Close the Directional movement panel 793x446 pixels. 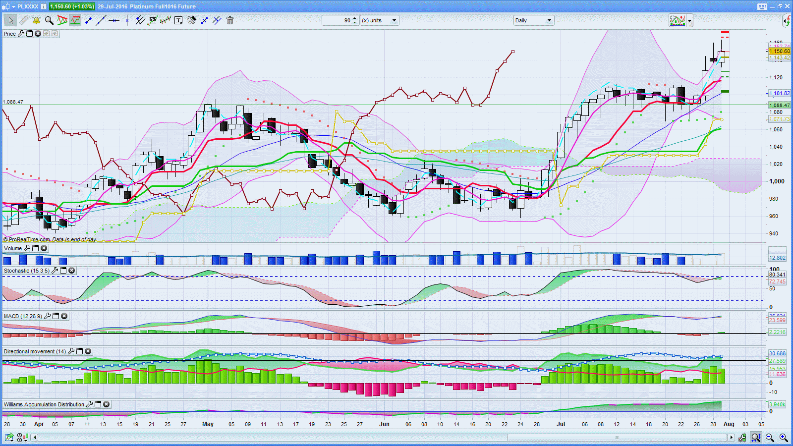pyautogui.click(x=88, y=351)
